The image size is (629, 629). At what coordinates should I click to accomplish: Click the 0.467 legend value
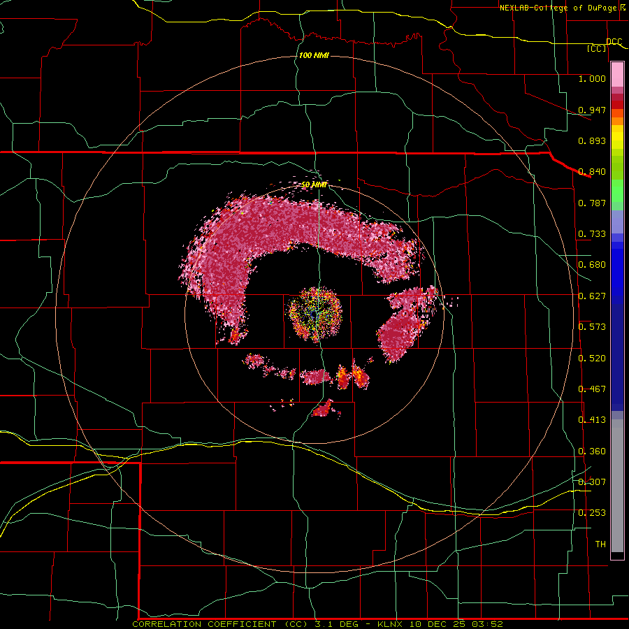pos(592,389)
